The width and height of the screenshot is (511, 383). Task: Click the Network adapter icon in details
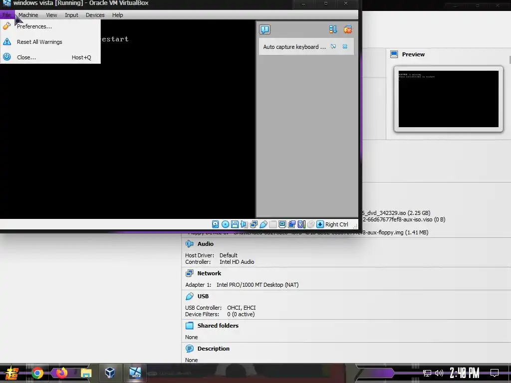click(x=189, y=273)
